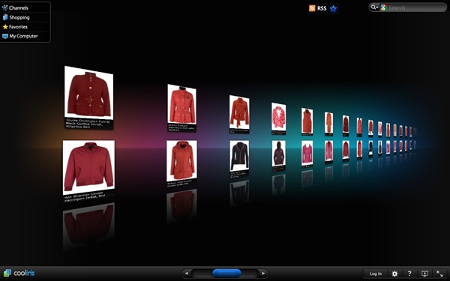The image size is (450, 281).
Task: Click the My Computer monitor icon
Action: tap(5, 36)
